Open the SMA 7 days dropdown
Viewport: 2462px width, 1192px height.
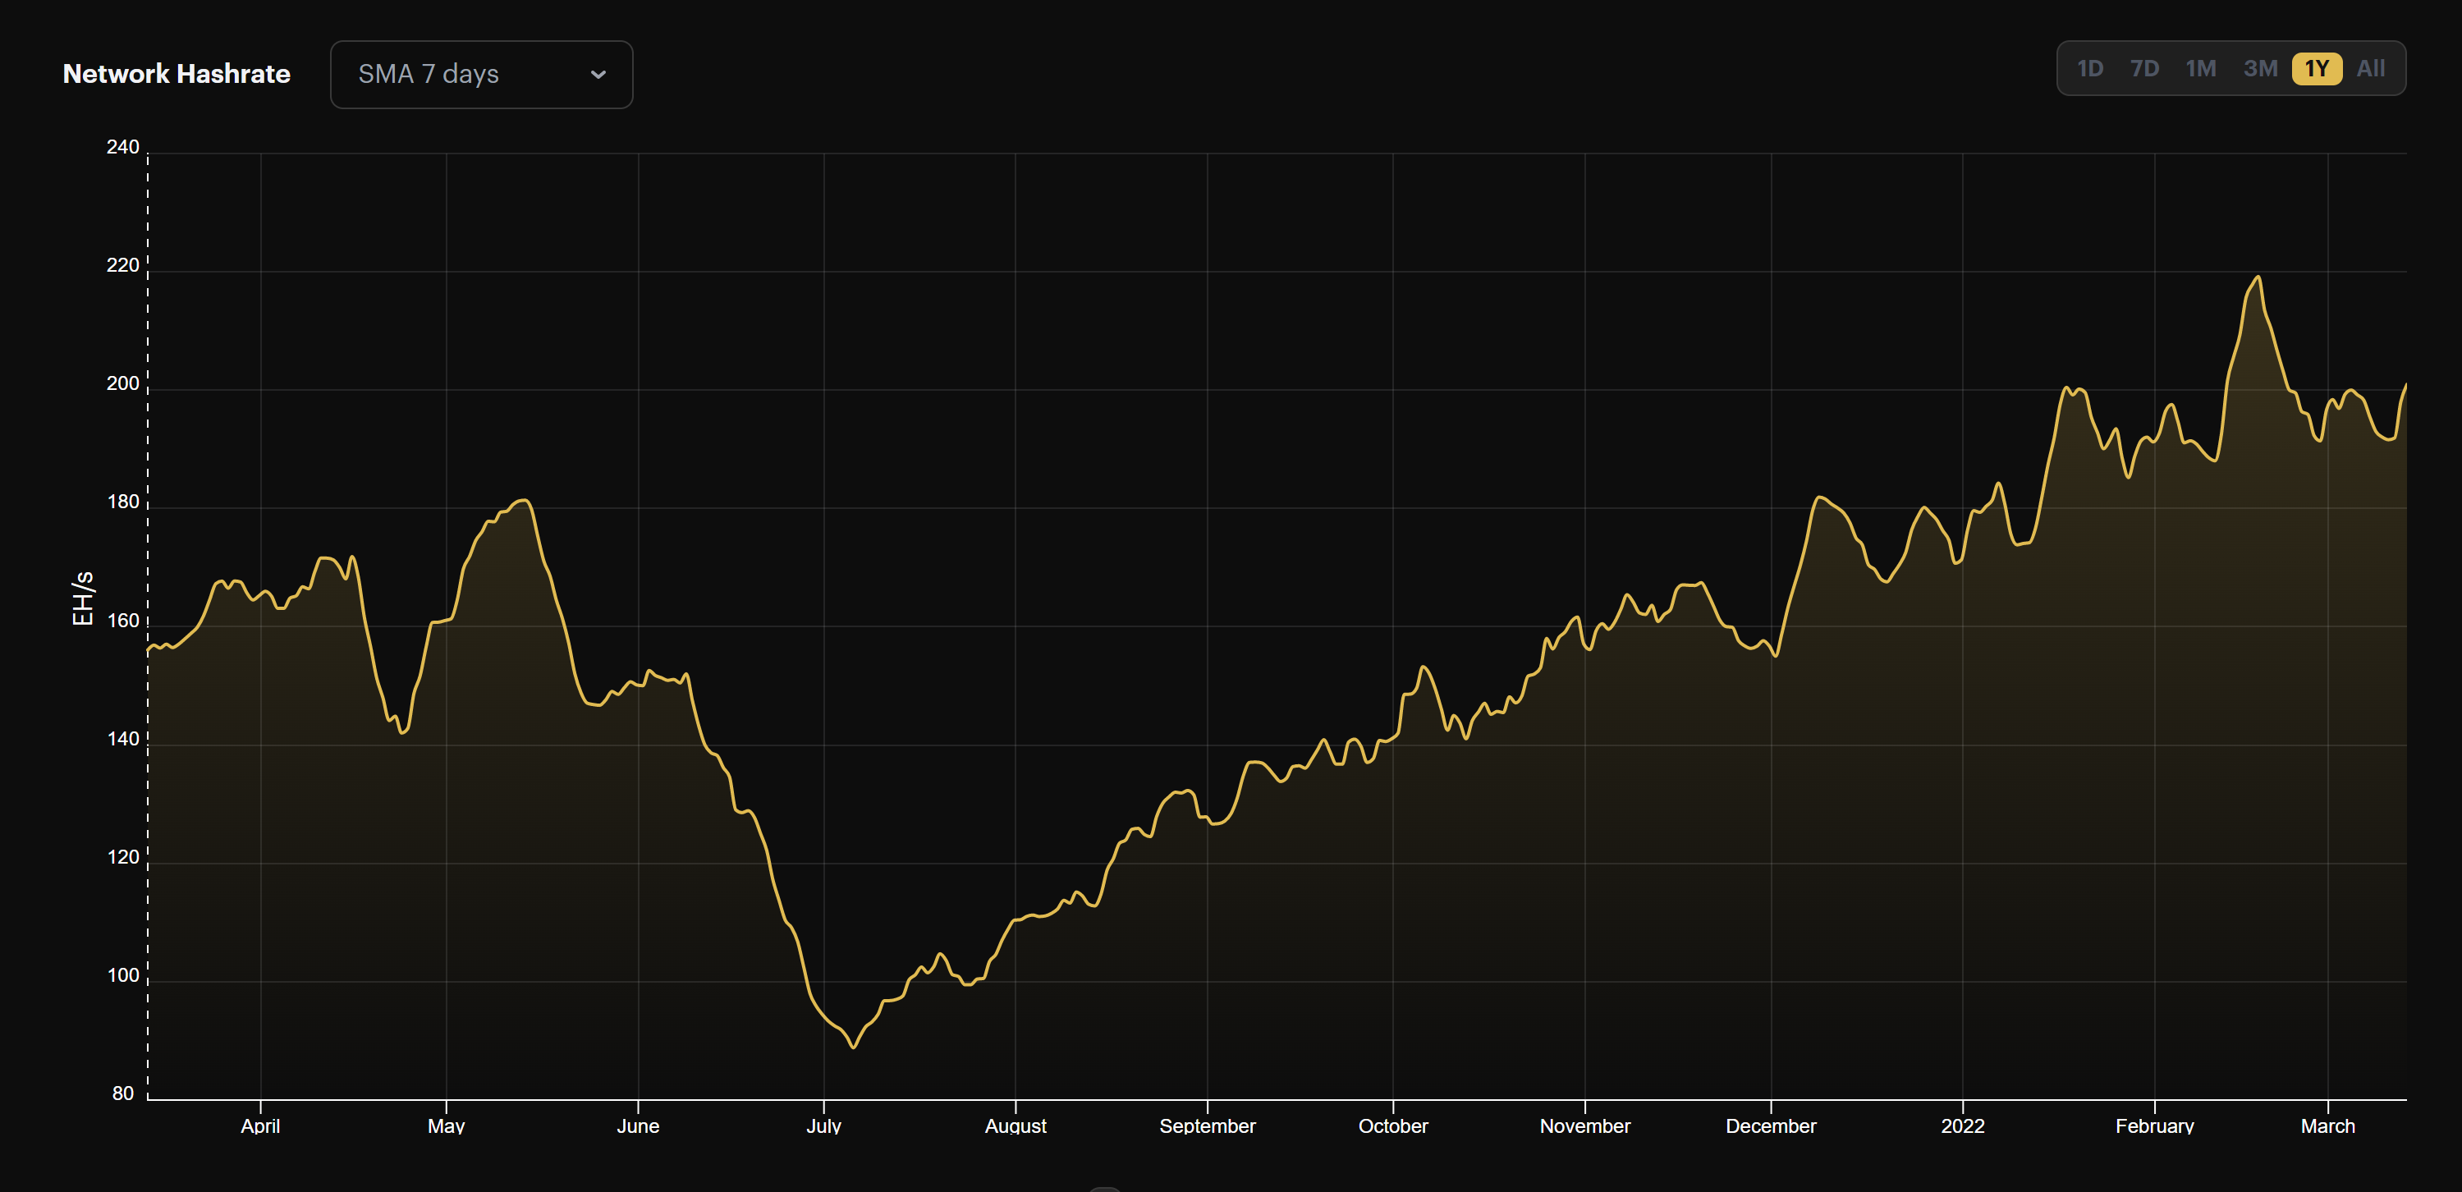point(481,75)
